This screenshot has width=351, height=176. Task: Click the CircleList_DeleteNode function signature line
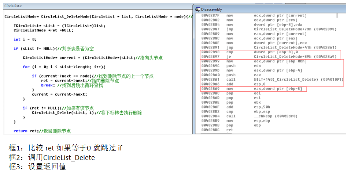98,16
